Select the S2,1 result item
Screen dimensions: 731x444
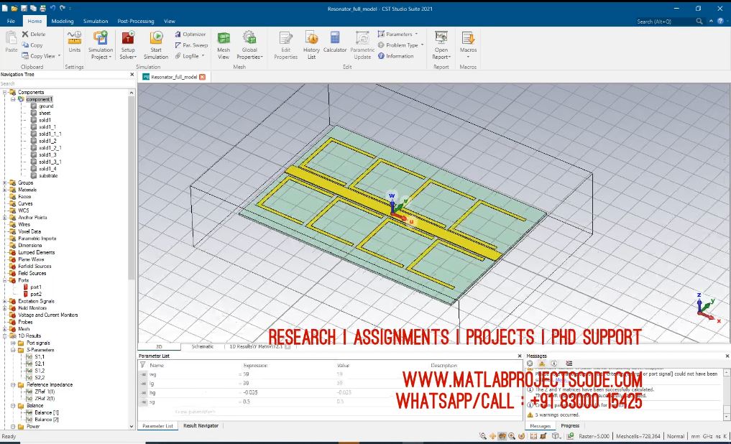tap(40, 364)
